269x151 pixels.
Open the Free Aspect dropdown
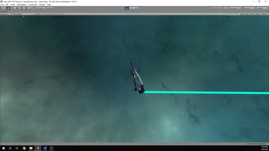click(x=24, y=14)
